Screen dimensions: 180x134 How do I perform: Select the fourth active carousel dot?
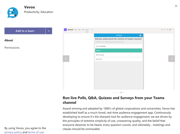point(121,92)
